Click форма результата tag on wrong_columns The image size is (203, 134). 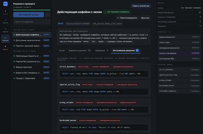click(128, 103)
